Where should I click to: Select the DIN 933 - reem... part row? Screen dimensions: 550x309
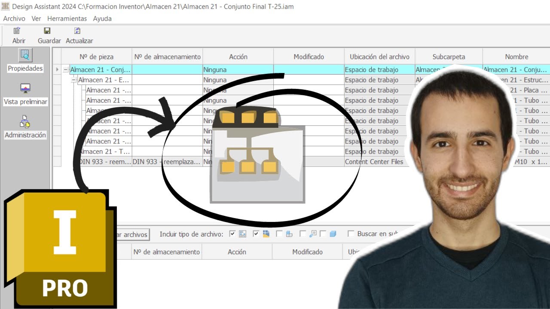[x=104, y=162]
